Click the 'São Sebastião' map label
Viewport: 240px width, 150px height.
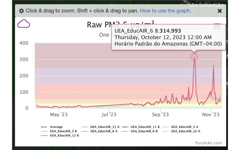pyautogui.click(x=206, y=5)
